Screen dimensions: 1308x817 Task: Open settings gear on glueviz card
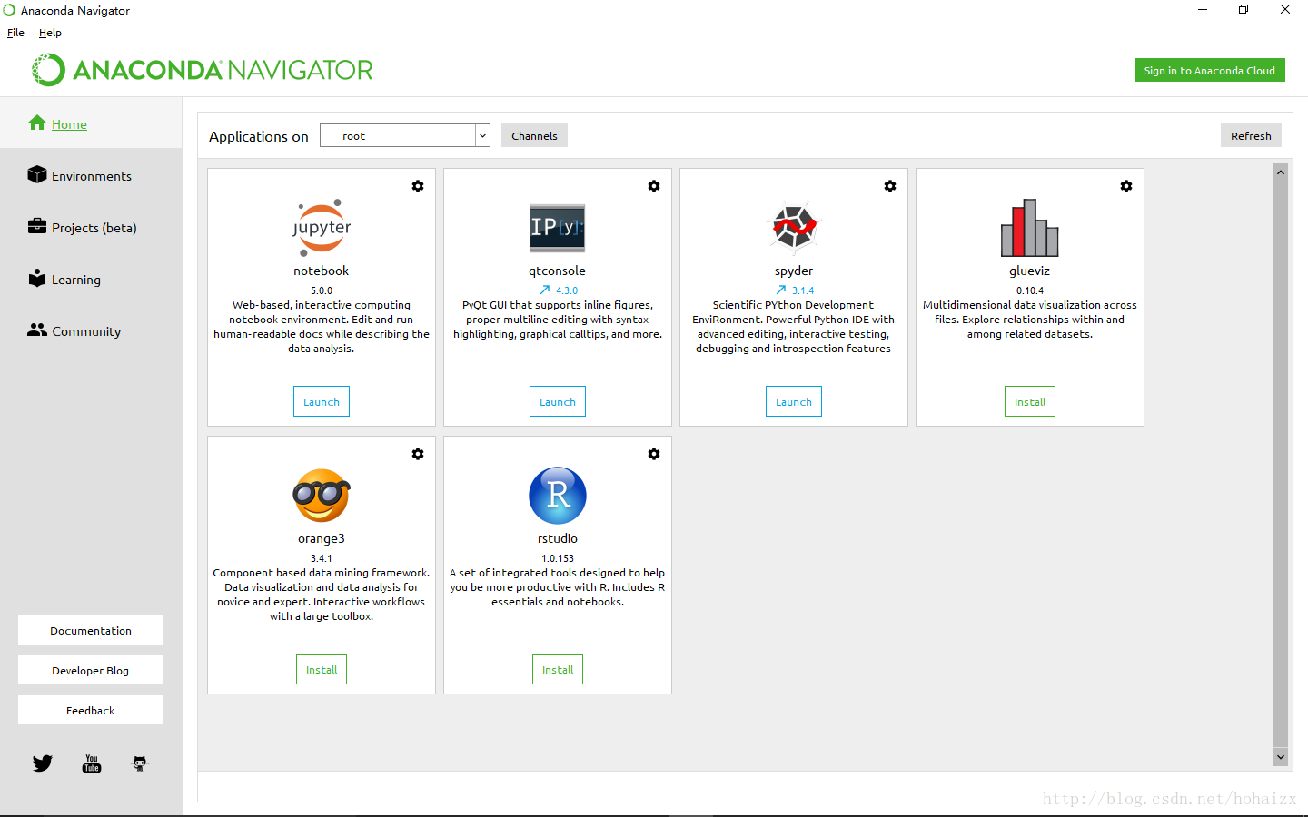click(x=1126, y=186)
